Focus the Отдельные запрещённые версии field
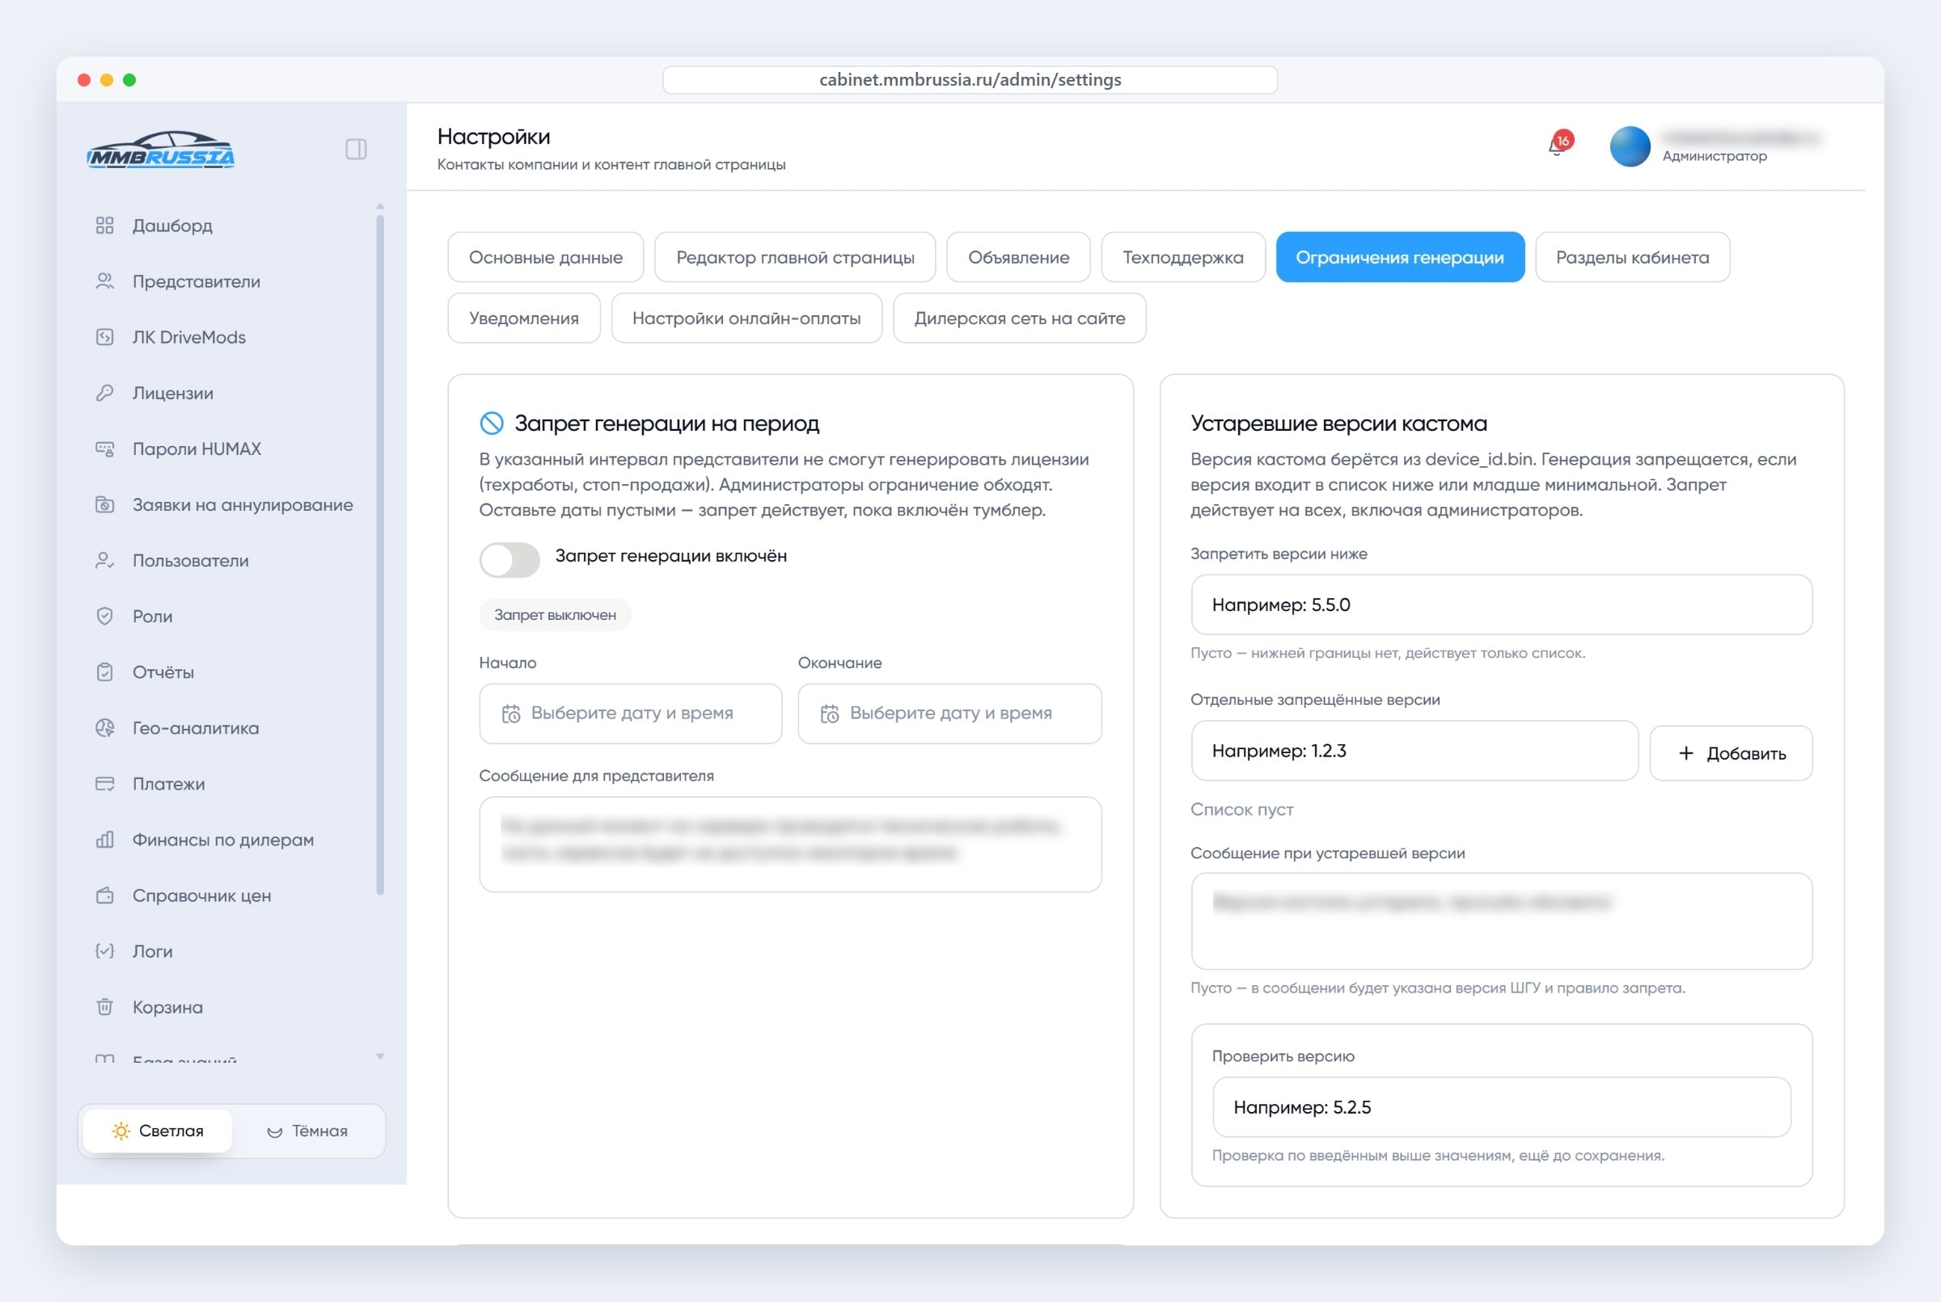This screenshot has height=1302, width=1941. click(1415, 751)
